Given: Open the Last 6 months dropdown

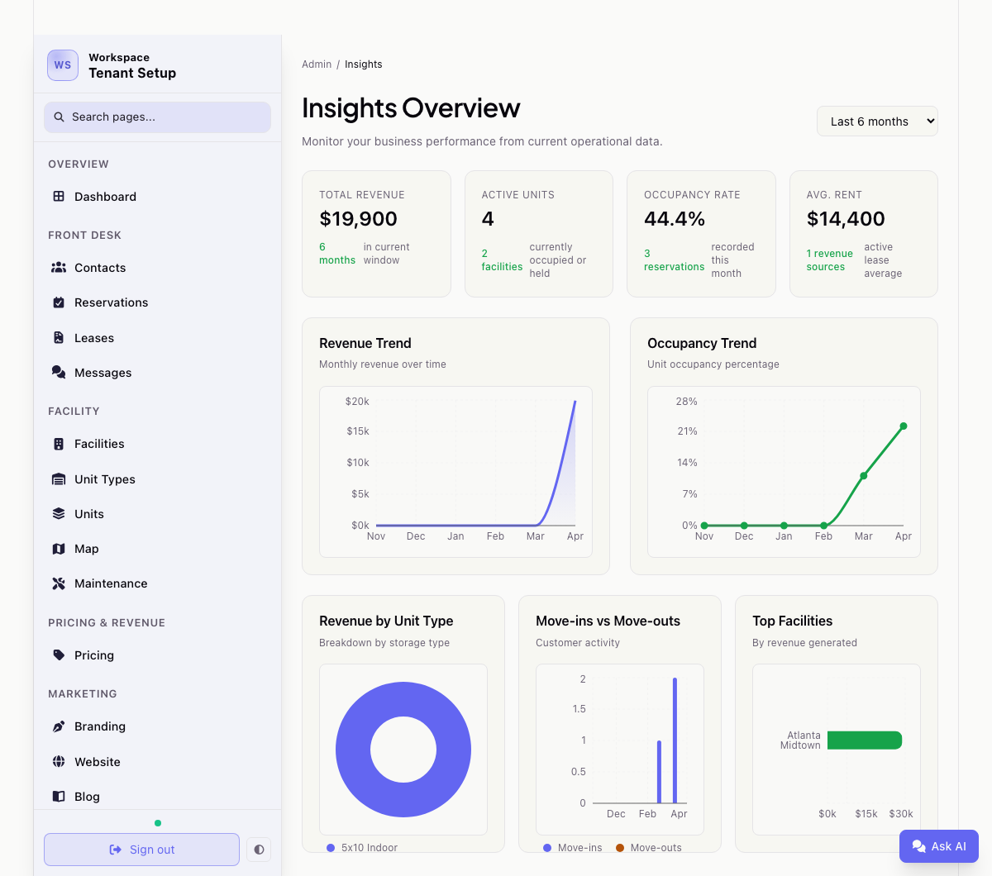Looking at the screenshot, I should (x=877, y=121).
